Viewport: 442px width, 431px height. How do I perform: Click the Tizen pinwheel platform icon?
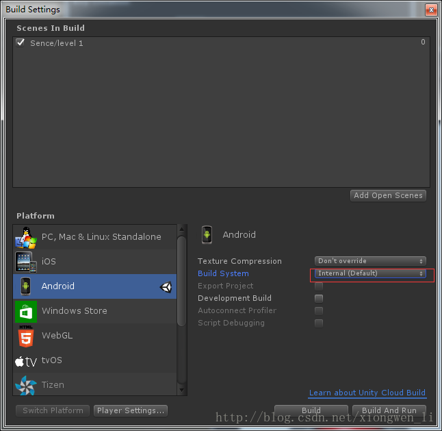click(26, 385)
